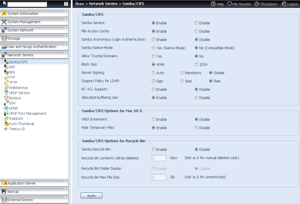This screenshot has width=300, height=204.
Task: Open the Storage section header
Action: [34, 38]
